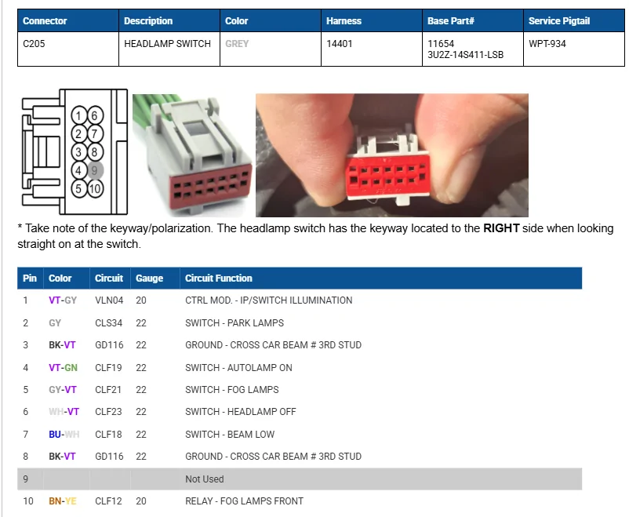
Task: Select SWITCH - AUTOLAMP ON function
Action: pyautogui.click(x=238, y=367)
